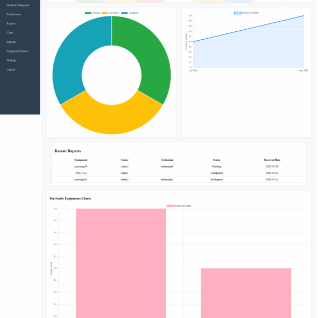Toggle the In Progress legend item
Viewport: 318px width, 318px height.
click(x=111, y=13)
